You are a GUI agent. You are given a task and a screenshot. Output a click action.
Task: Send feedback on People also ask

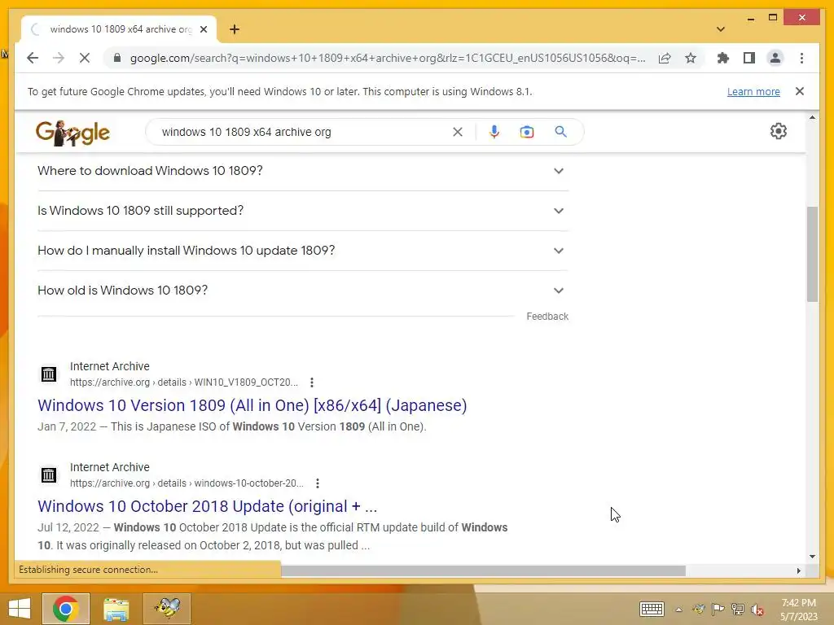click(547, 317)
